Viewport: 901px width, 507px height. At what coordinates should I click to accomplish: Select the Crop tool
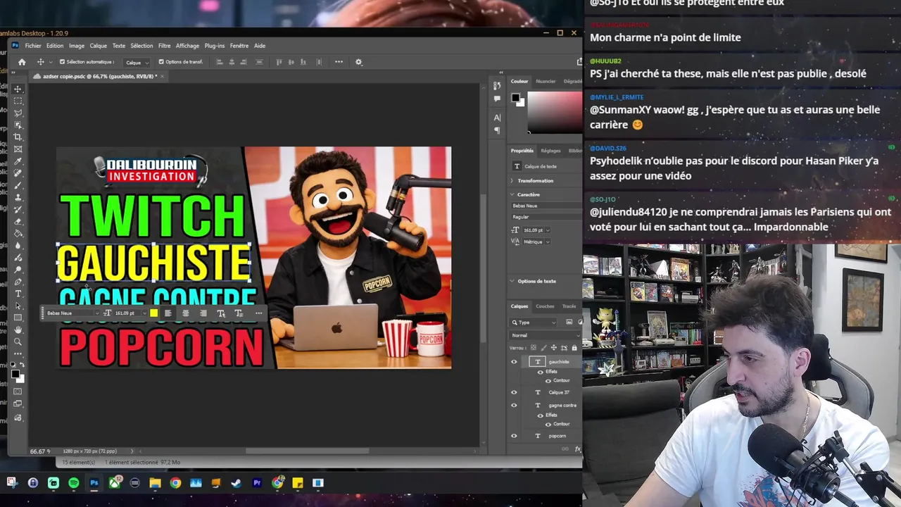[x=18, y=137]
